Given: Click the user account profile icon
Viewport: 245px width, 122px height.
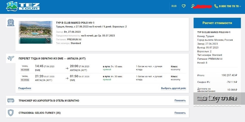Looking at the screenshot, I should click(193, 6).
